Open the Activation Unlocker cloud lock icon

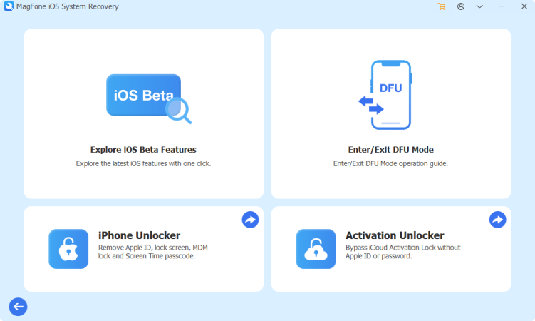point(316,249)
